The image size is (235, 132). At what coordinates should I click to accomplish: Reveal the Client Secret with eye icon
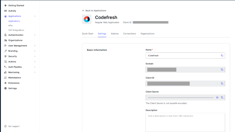tap(217, 97)
